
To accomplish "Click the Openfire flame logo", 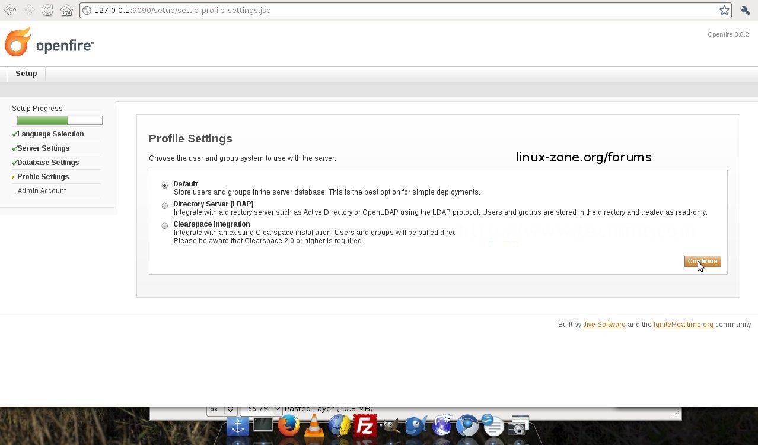I will 18,42.
